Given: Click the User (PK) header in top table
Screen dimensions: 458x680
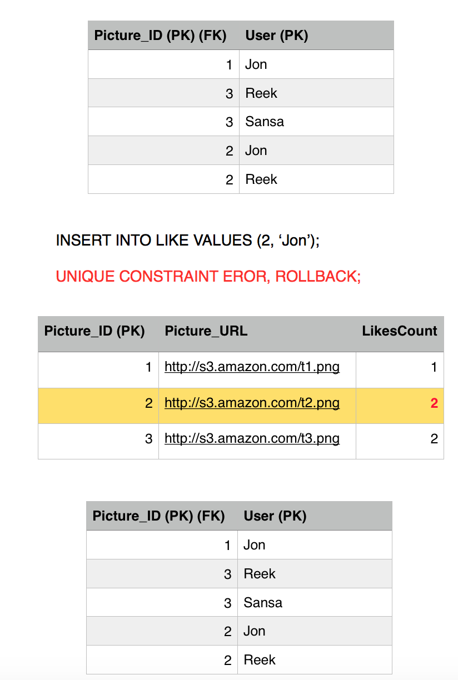Looking at the screenshot, I should 277,36.
